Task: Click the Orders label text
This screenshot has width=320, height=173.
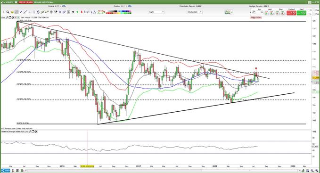Action: pos(51,6)
